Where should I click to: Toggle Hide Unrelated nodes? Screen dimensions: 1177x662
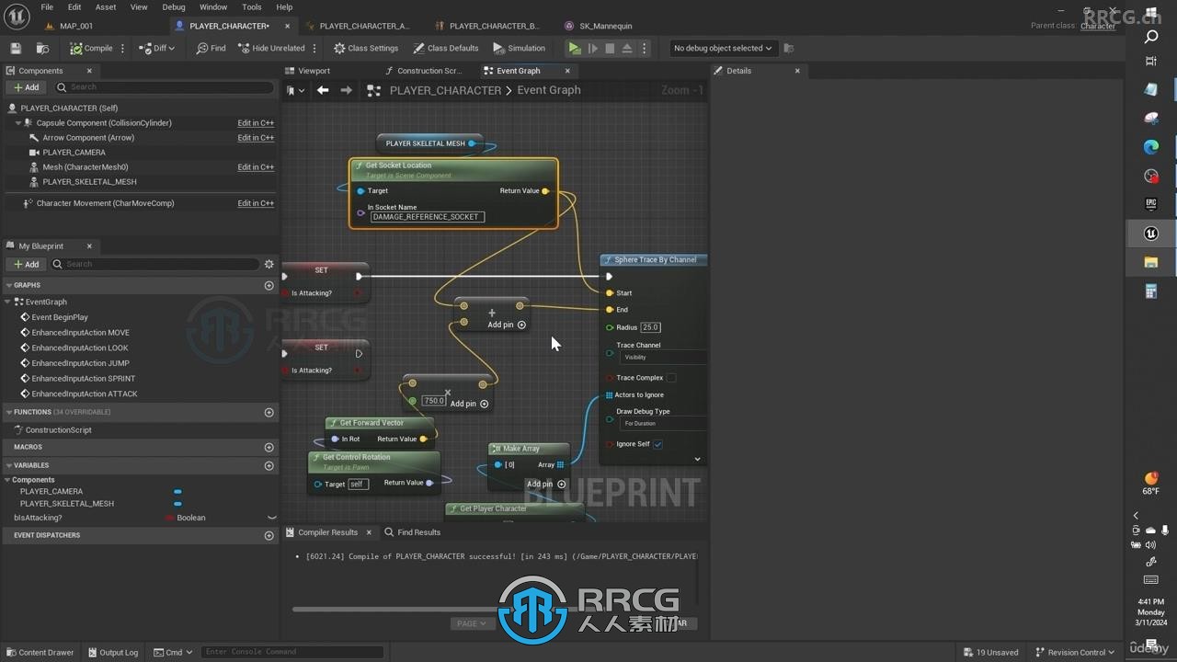[271, 48]
